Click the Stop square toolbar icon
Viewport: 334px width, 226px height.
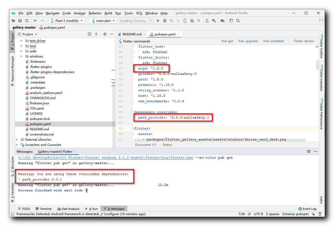coord(199,21)
